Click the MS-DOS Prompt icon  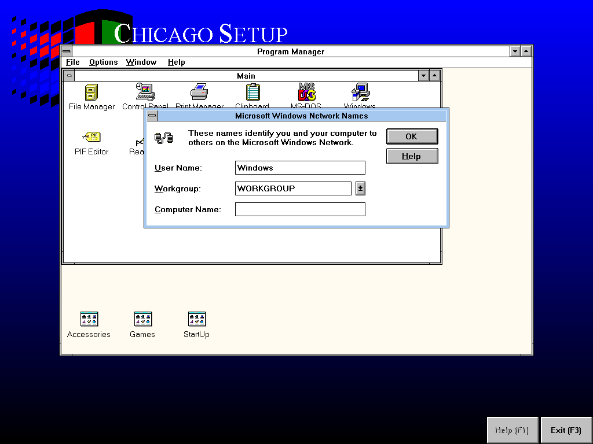point(307,92)
